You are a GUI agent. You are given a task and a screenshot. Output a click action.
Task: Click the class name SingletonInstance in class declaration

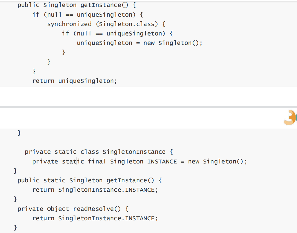point(134,152)
